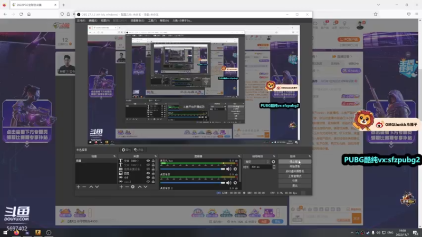Click the Studio Mode button in Controls
Viewport: 422px width, 237px height.
(295, 176)
